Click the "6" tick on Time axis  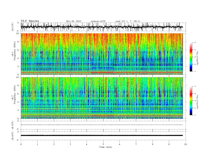(x=120, y=144)
